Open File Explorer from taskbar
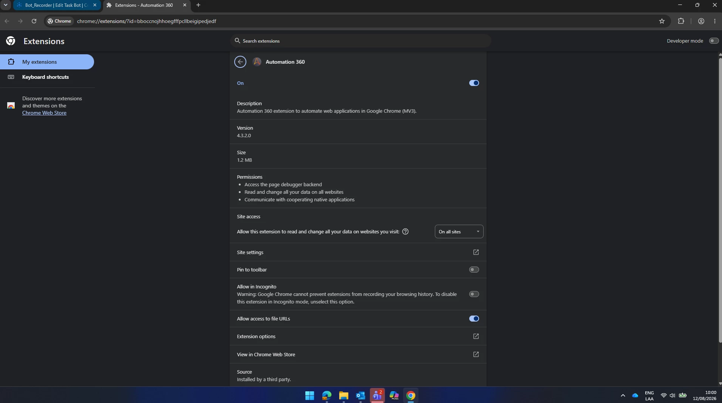 (343, 395)
